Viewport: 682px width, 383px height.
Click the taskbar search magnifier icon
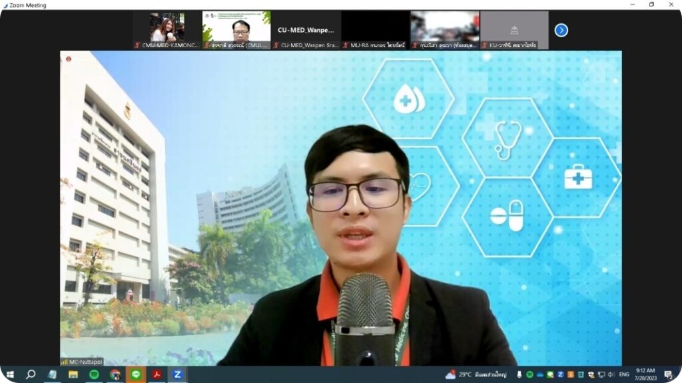coord(31,374)
